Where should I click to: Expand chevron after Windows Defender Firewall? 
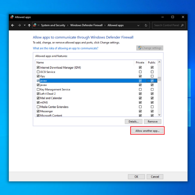tap(105, 25)
